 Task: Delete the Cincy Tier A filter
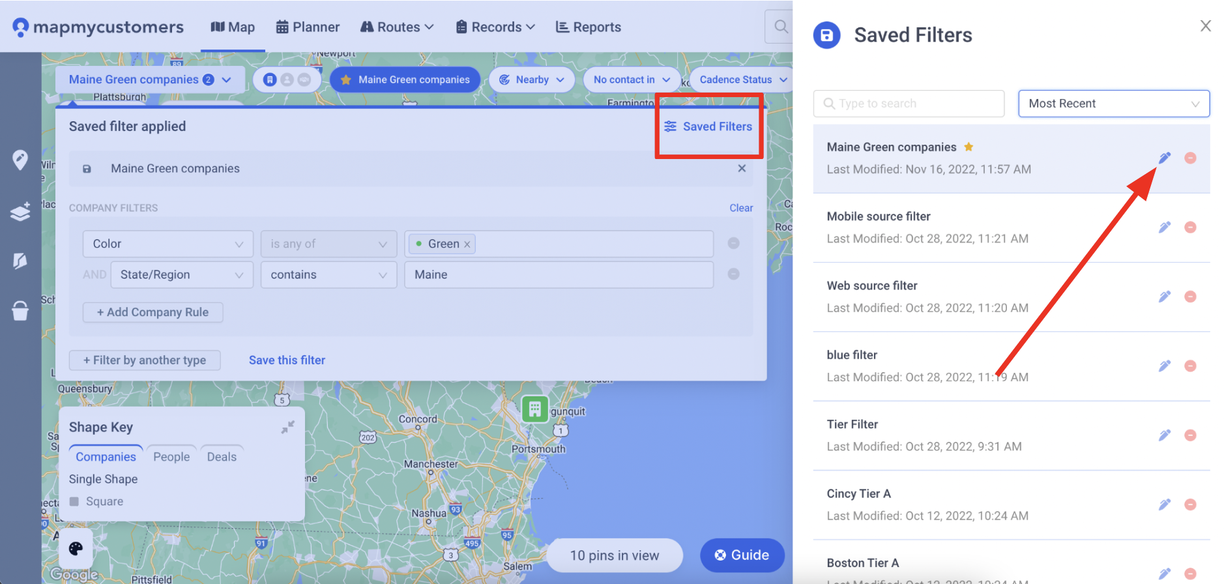(1190, 504)
